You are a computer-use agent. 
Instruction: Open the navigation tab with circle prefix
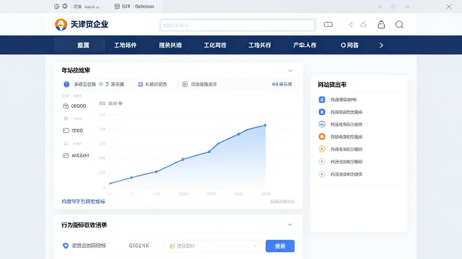pos(350,45)
